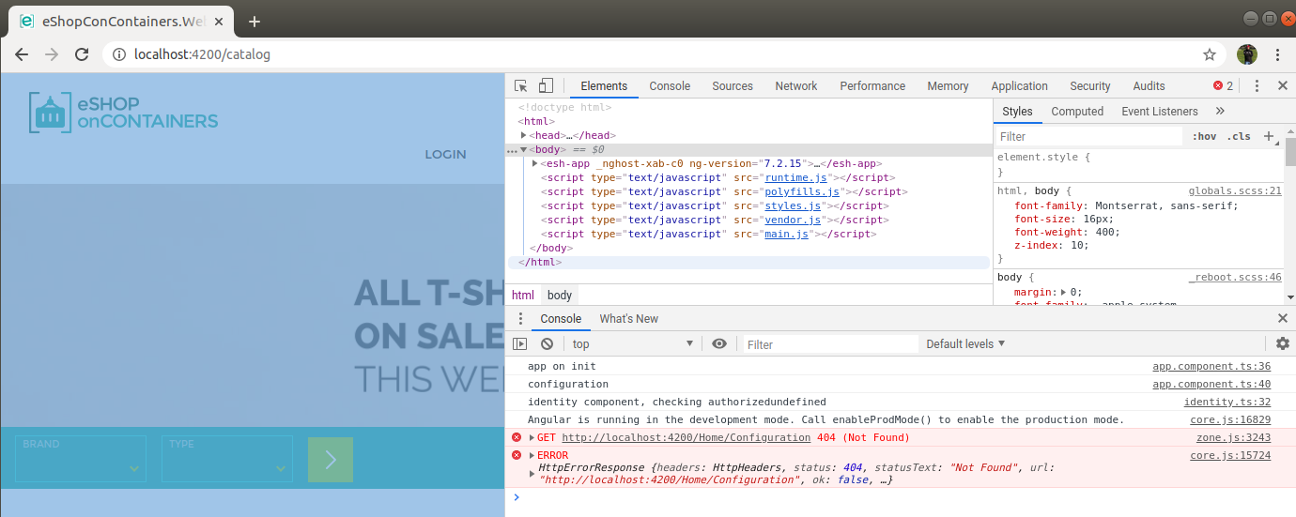Go forward with the browser forward arrow
The height and width of the screenshot is (517, 1296).
click(x=52, y=54)
